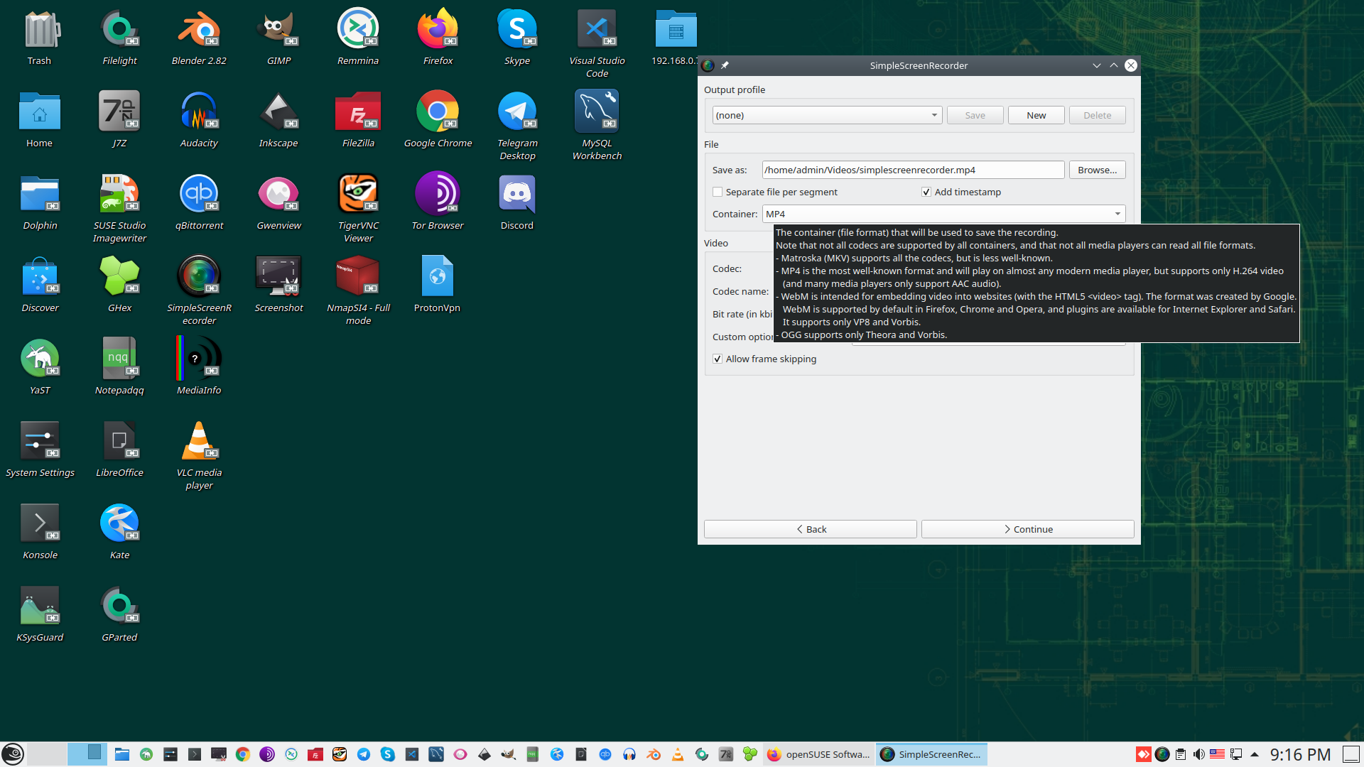Switch to openSUSE Software taskbar entry
Image resolution: width=1364 pixels, height=767 pixels.
819,754
